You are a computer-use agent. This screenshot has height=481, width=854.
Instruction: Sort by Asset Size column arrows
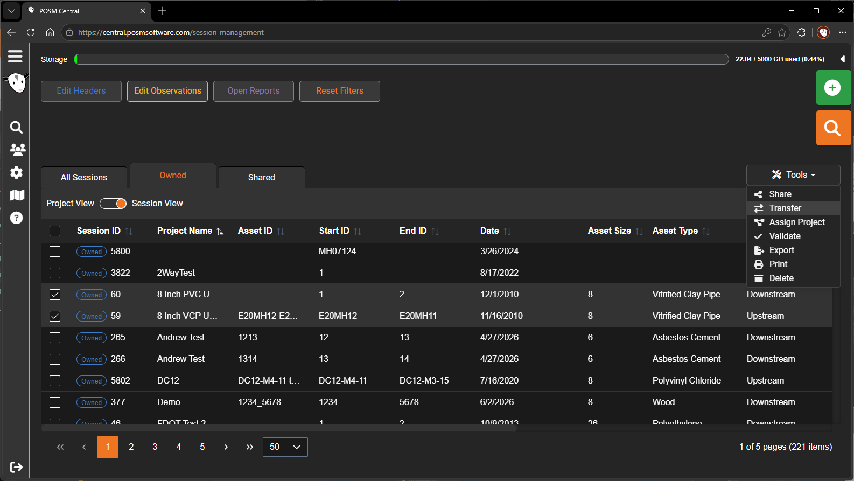coord(639,231)
